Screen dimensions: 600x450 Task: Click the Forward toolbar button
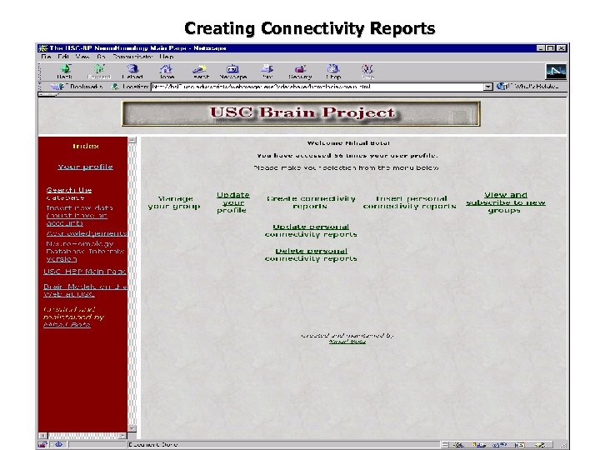point(98,72)
